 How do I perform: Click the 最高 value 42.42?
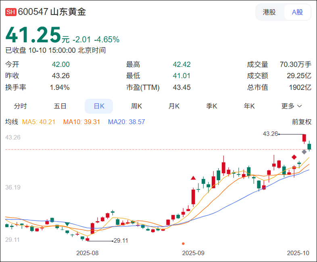click(x=181, y=64)
